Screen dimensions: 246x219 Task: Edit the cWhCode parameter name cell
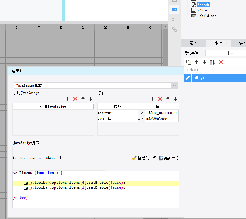point(118,119)
